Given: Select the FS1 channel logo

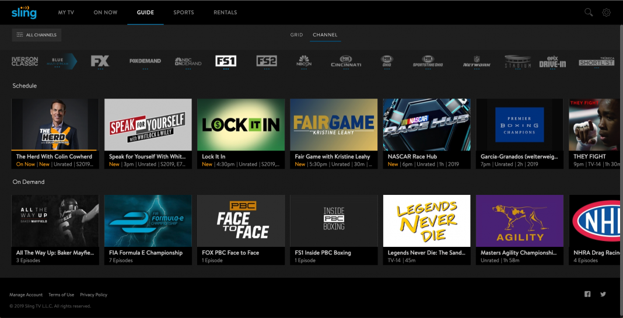Looking at the screenshot, I should pos(226,61).
